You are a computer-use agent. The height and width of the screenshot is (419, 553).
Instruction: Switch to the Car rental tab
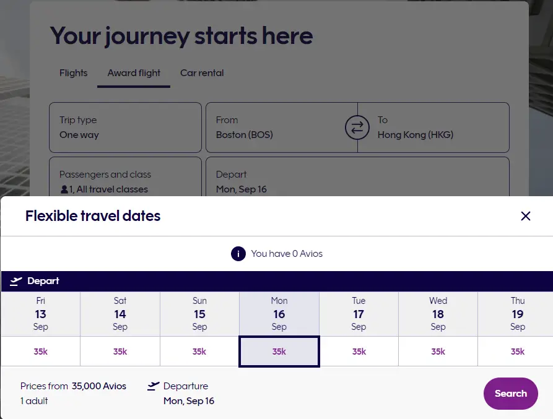click(x=202, y=73)
